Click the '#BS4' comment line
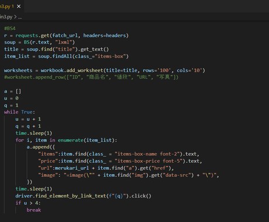This screenshot has height=222, width=269. pyautogui.click(x=10, y=29)
